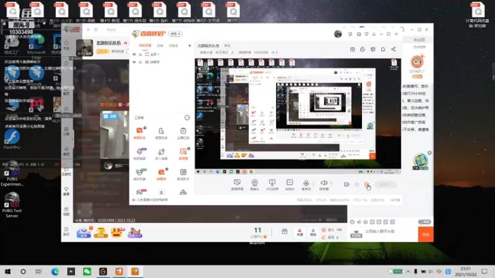Viewport: 495px width, 278px height.
Task: Select the middle scene tab beside 我的场景
Action: [160, 46]
